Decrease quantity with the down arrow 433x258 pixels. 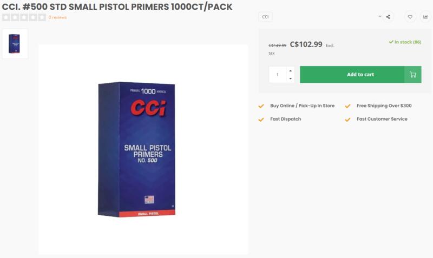click(290, 79)
